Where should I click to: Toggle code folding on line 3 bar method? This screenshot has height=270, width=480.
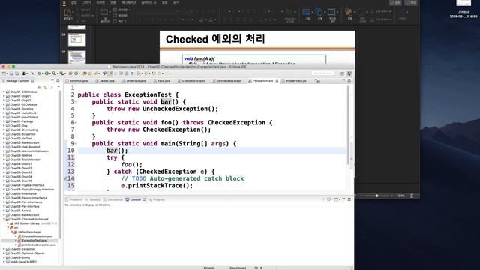click(76, 102)
